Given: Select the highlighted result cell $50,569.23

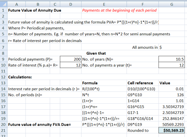Looking at the screenshot, I should (x=172, y=130).
